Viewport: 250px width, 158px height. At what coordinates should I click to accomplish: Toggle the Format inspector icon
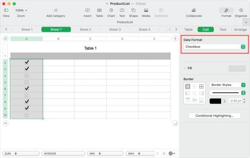click(x=226, y=10)
